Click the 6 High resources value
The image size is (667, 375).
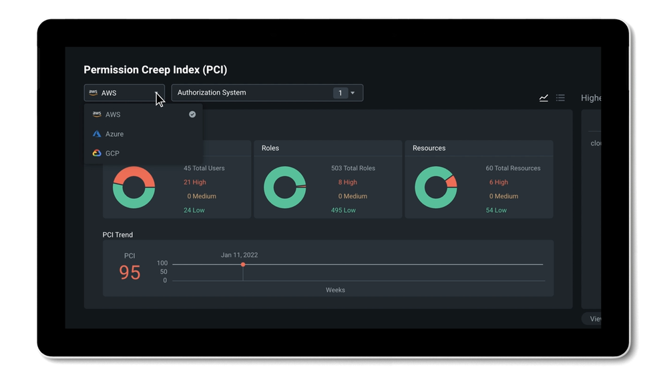[499, 182]
